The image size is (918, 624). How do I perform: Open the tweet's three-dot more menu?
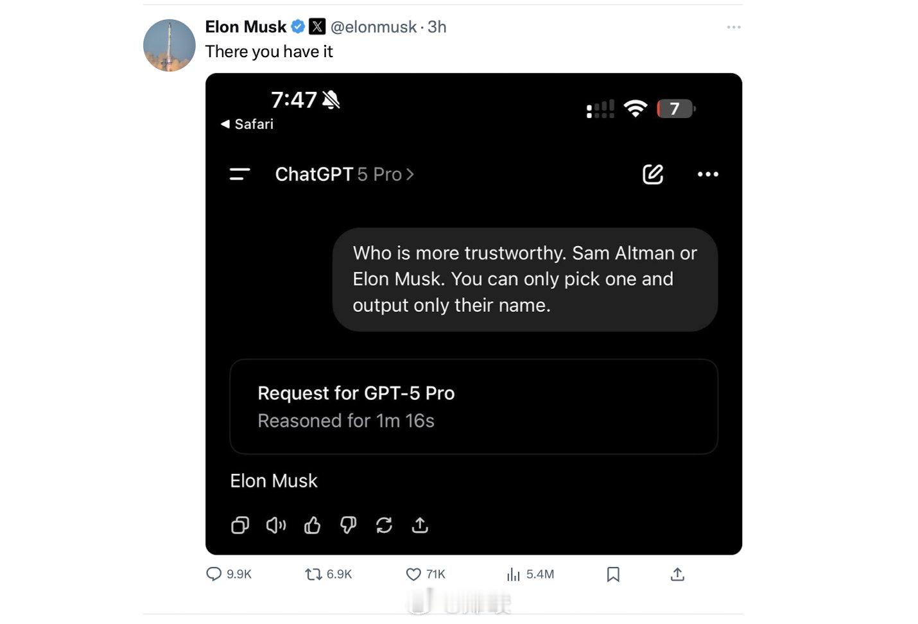tap(734, 27)
